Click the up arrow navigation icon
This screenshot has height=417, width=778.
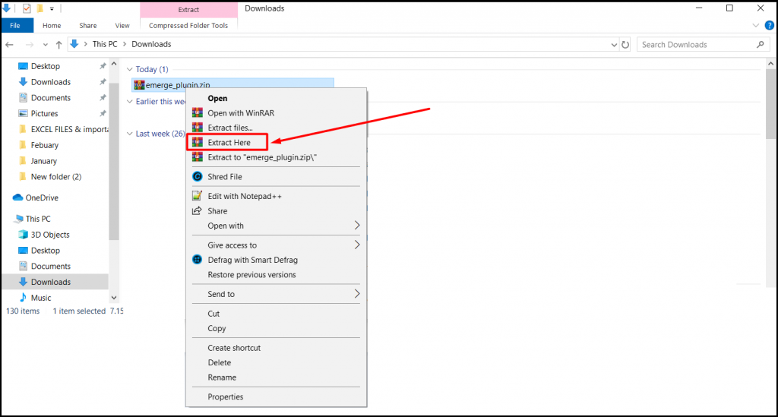coord(59,45)
